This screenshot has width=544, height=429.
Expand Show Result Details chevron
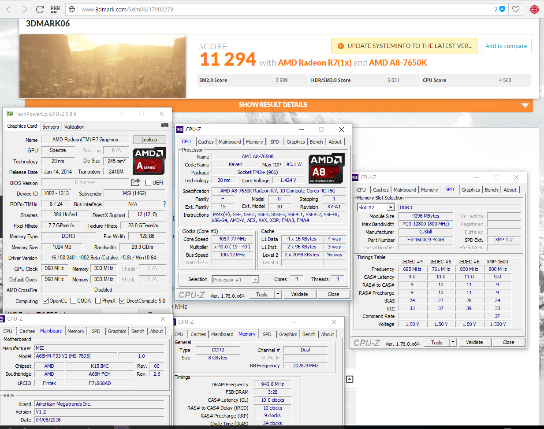tap(525, 105)
